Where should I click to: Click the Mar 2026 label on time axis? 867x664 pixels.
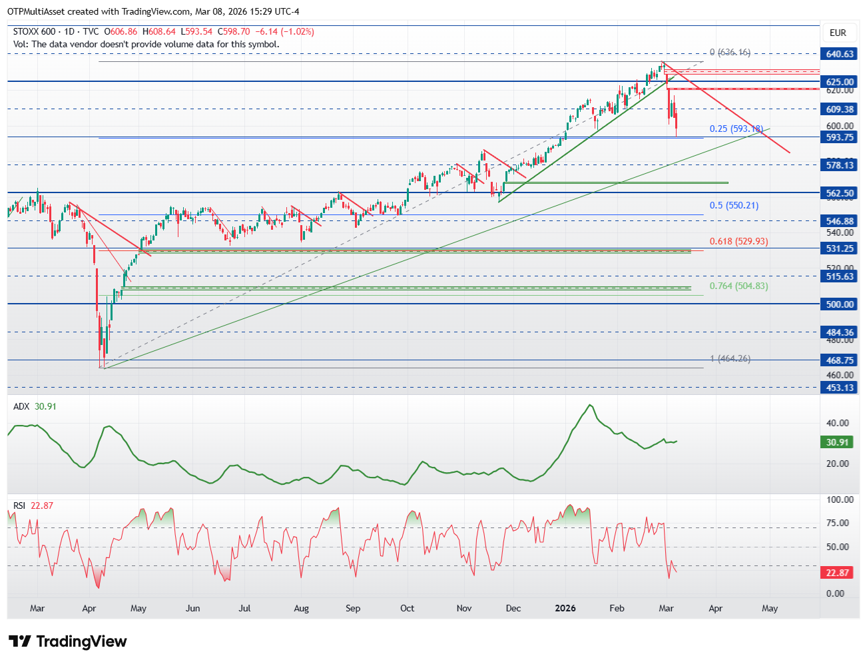point(666,608)
